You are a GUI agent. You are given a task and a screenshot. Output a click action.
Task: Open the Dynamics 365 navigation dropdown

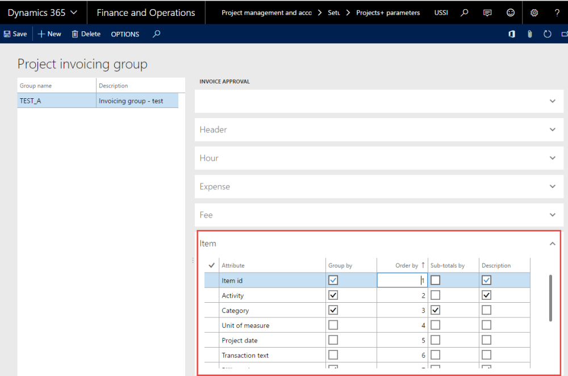point(43,12)
